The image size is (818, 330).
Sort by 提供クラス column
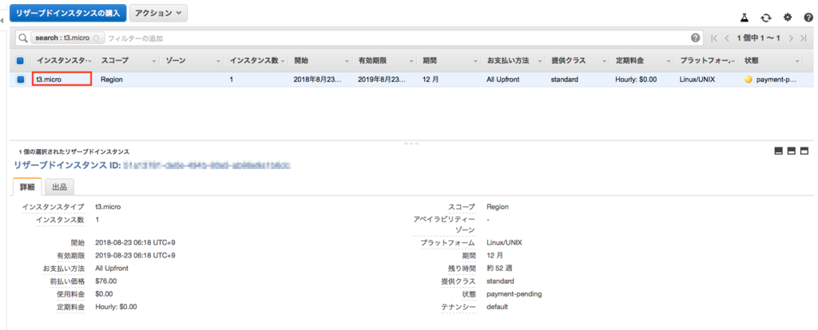pos(578,61)
